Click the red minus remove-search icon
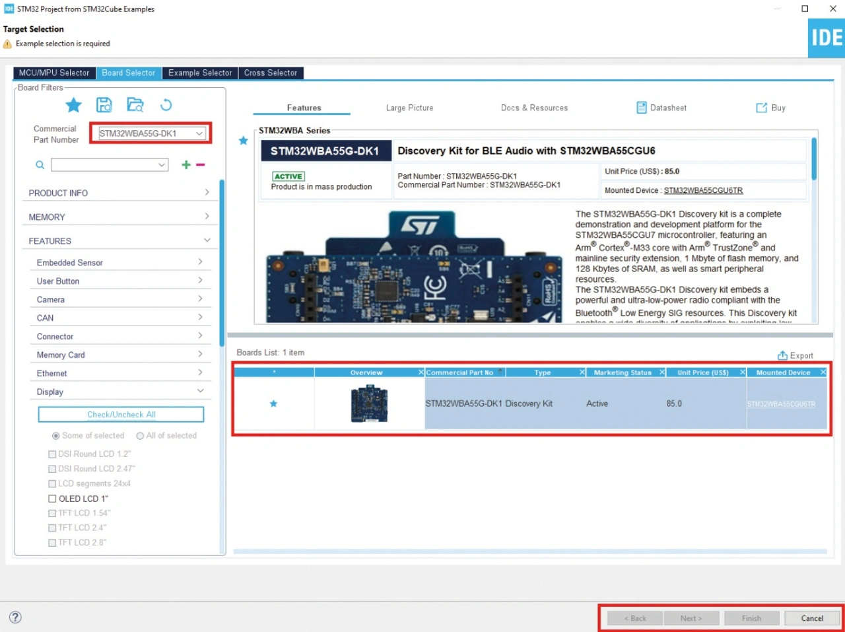The width and height of the screenshot is (845, 632). coord(201,165)
